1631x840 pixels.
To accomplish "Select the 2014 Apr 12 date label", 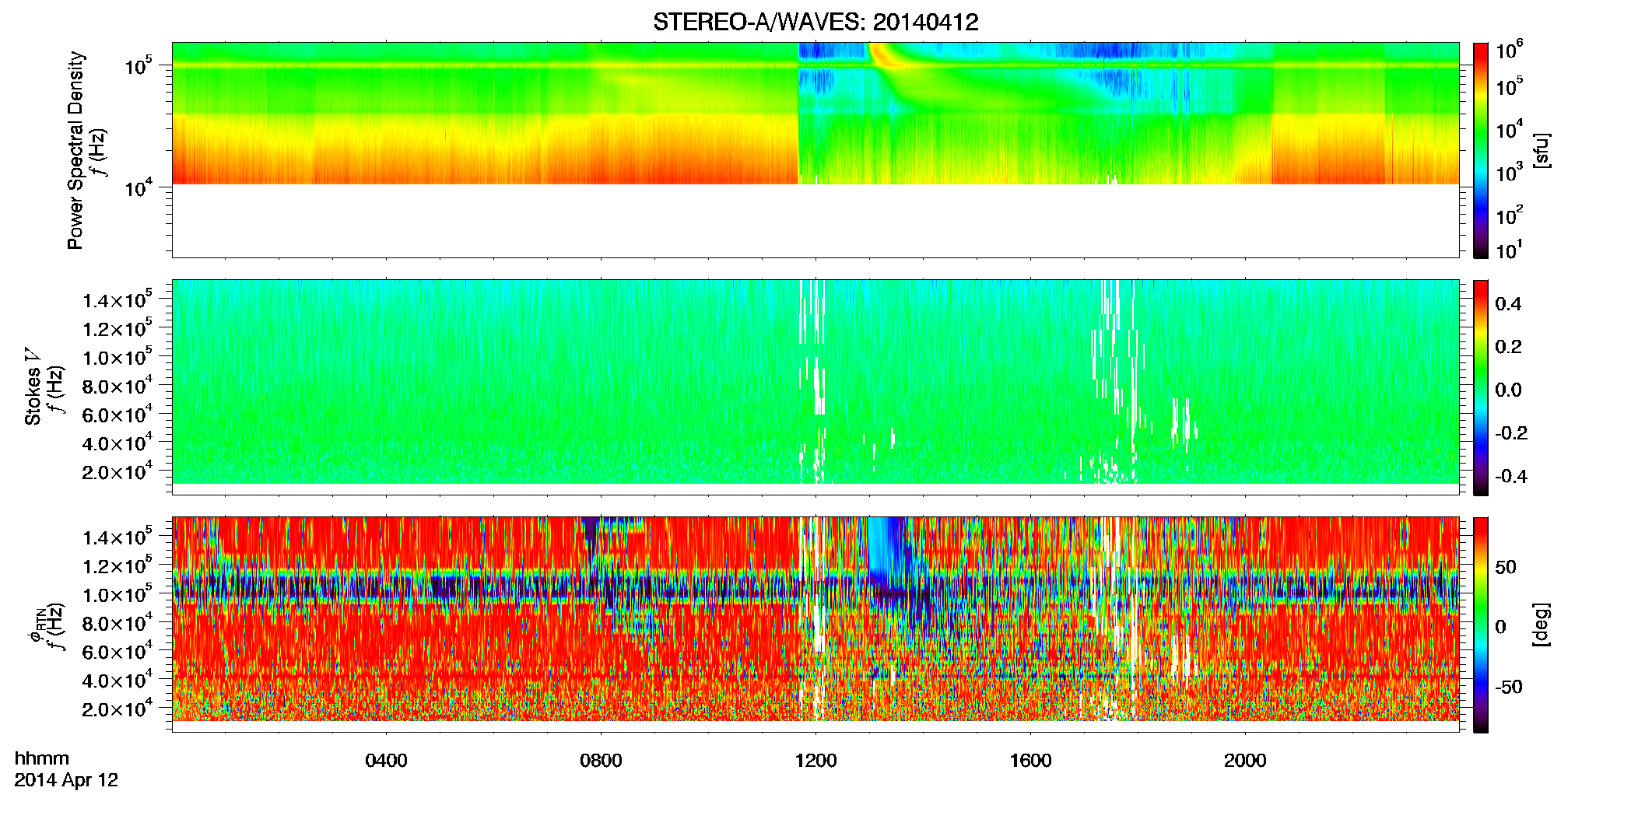I will [x=66, y=780].
